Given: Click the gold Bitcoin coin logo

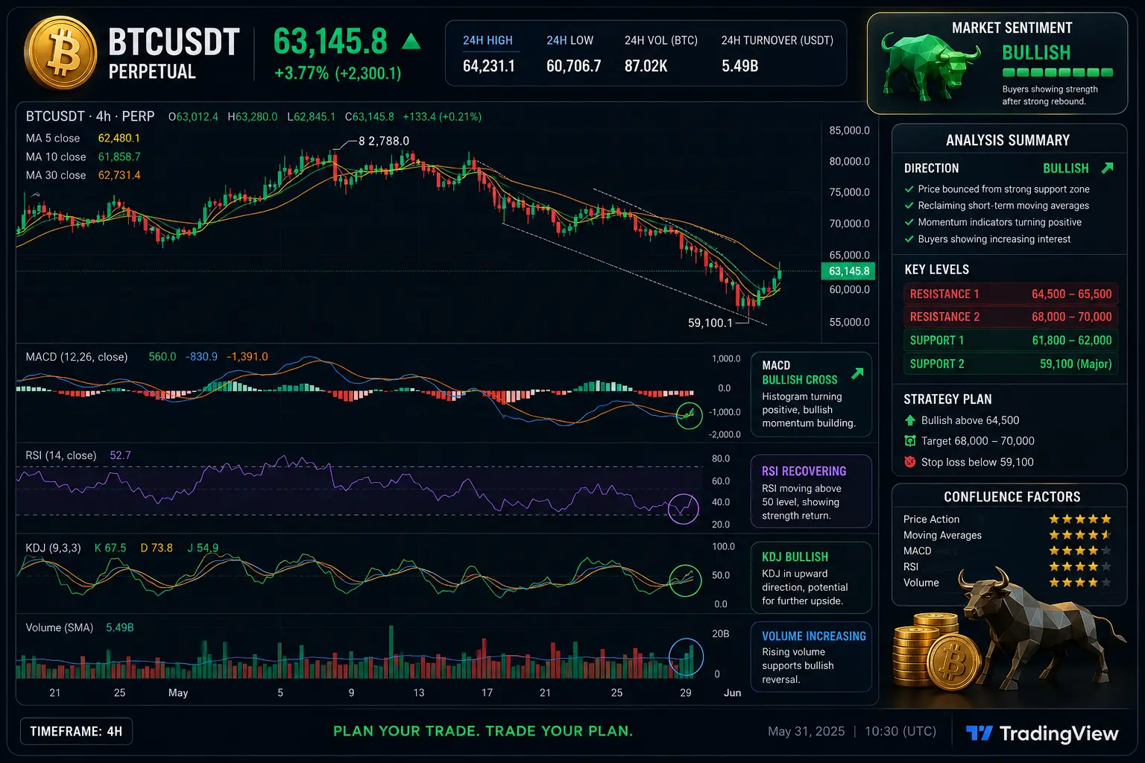Looking at the screenshot, I should click(61, 53).
